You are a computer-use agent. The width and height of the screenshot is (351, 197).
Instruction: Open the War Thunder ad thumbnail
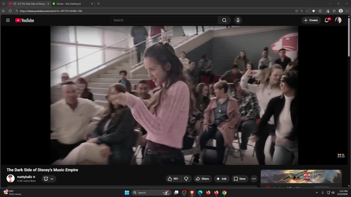tap(301, 176)
